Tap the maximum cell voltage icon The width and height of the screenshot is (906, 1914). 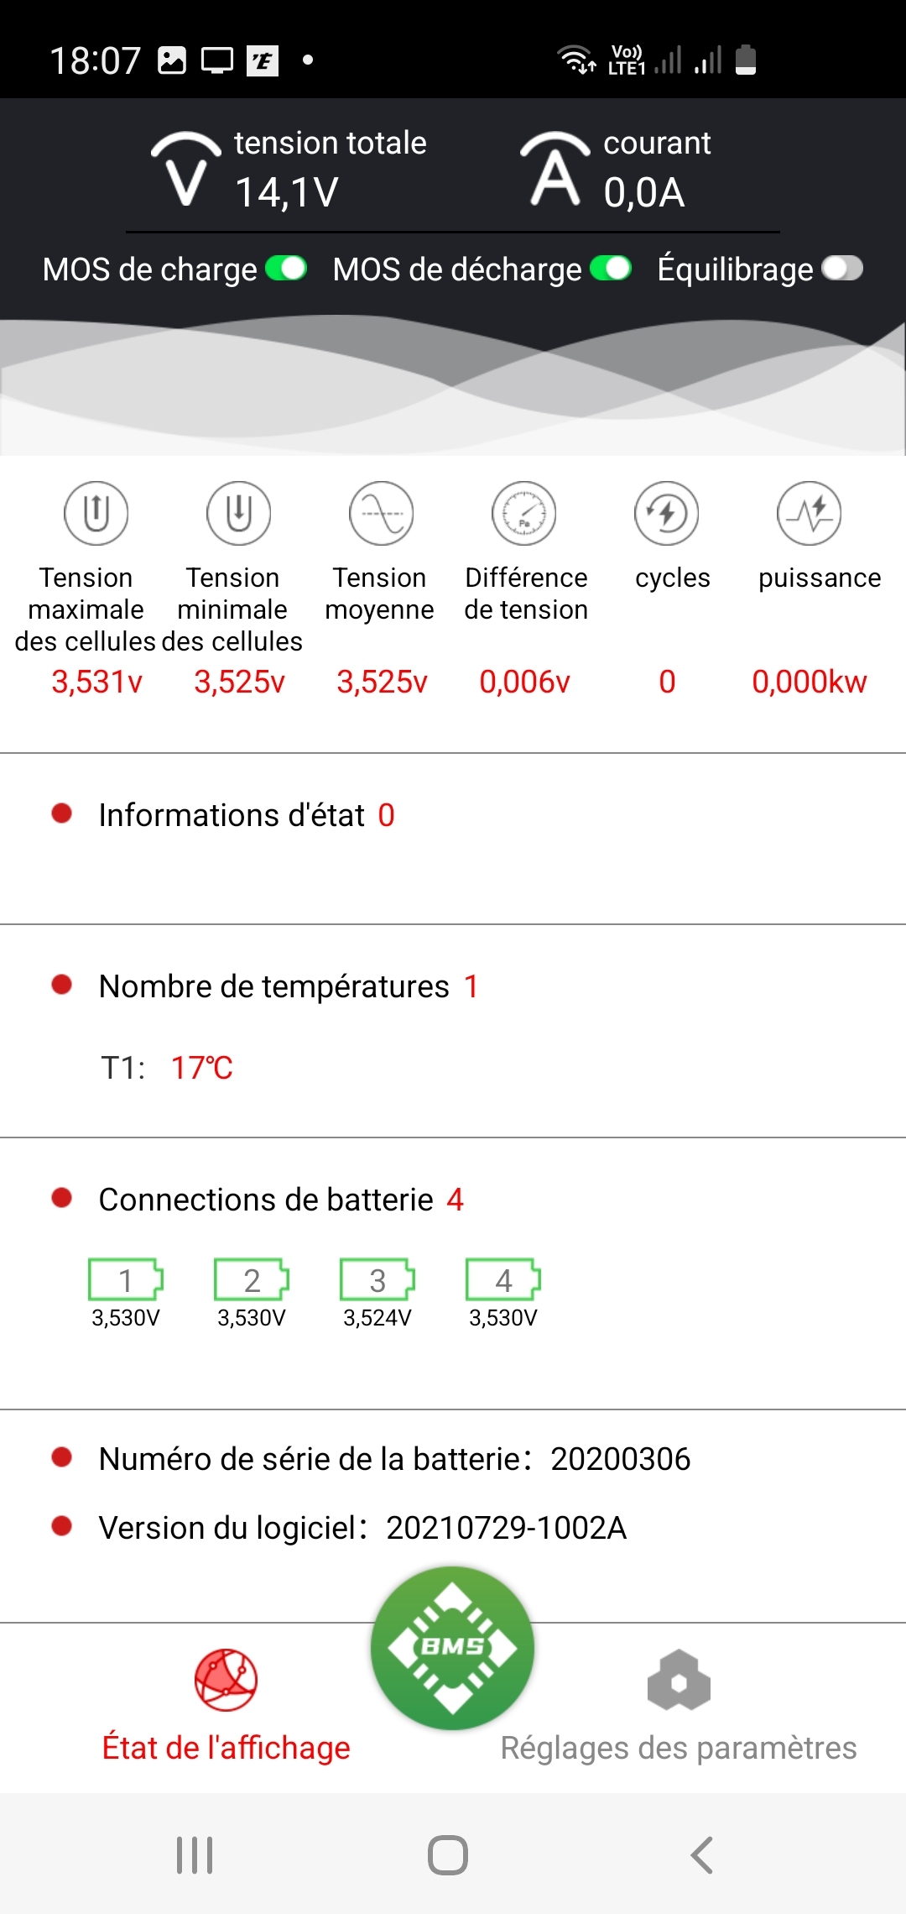(x=96, y=513)
